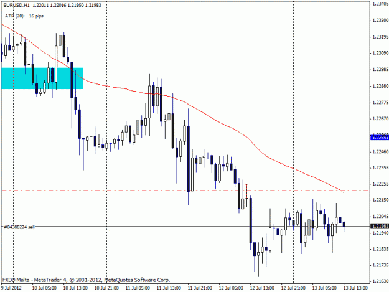Select the blue horizontal line price tag

point(380,138)
